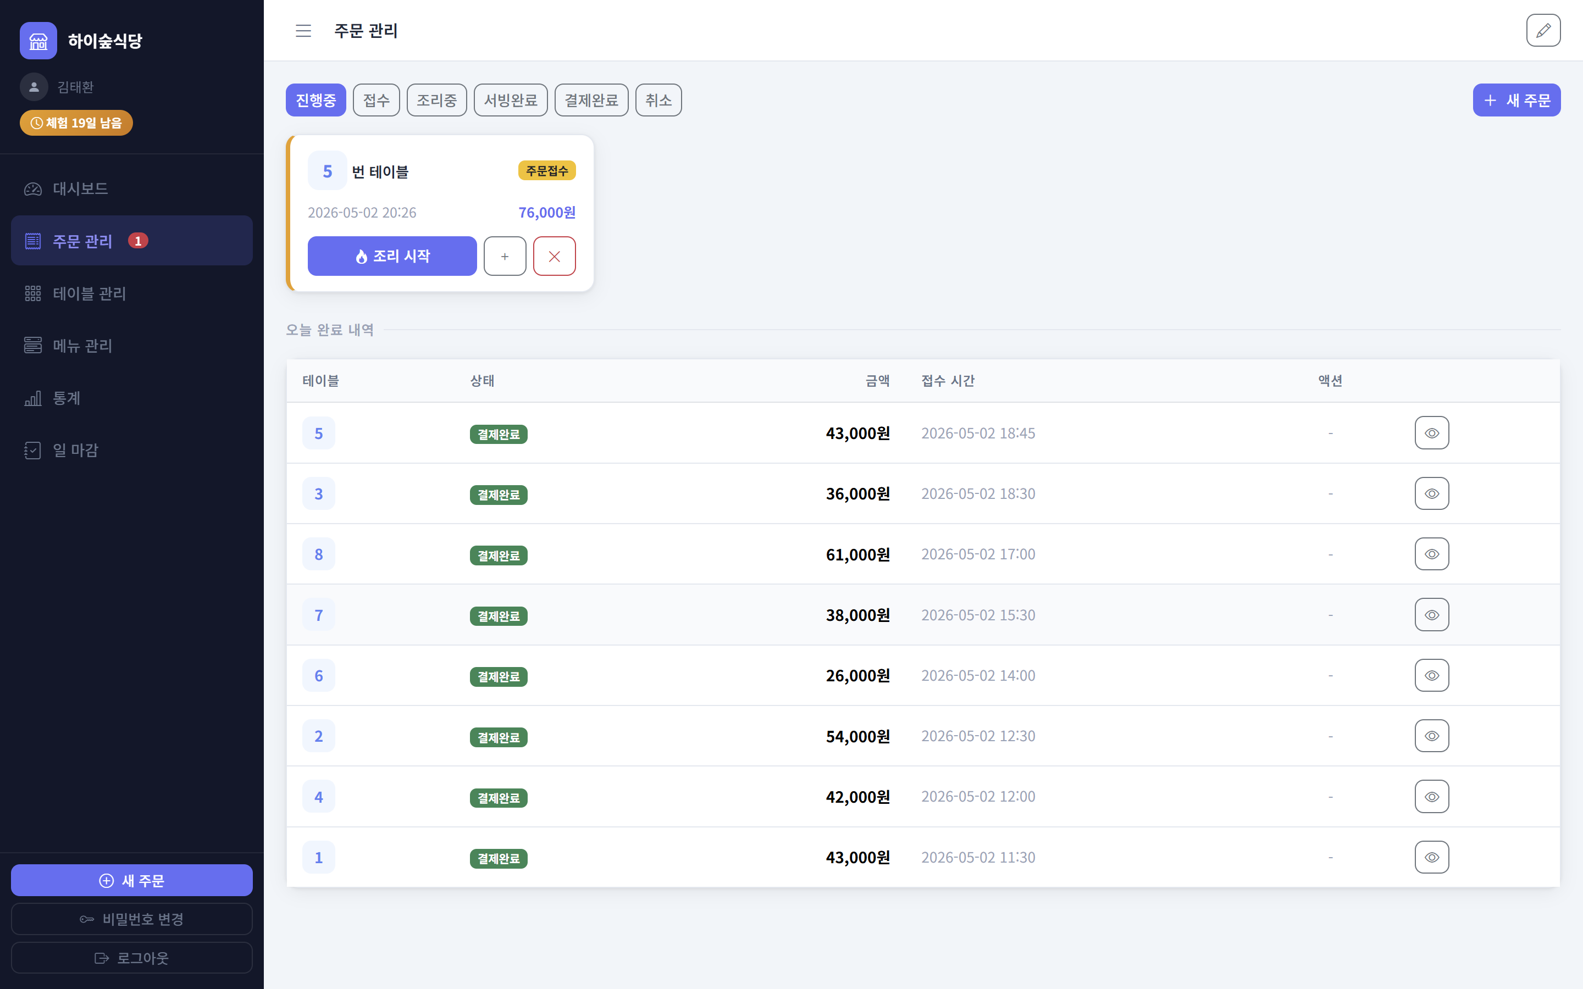Image resolution: width=1583 pixels, height=989 pixels.
Task: Click the 54,000원 amount cell
Action: point(857,736)
